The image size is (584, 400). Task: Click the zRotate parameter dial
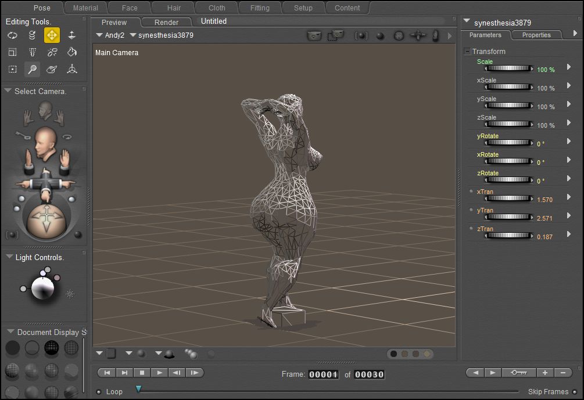click(509, 180)
